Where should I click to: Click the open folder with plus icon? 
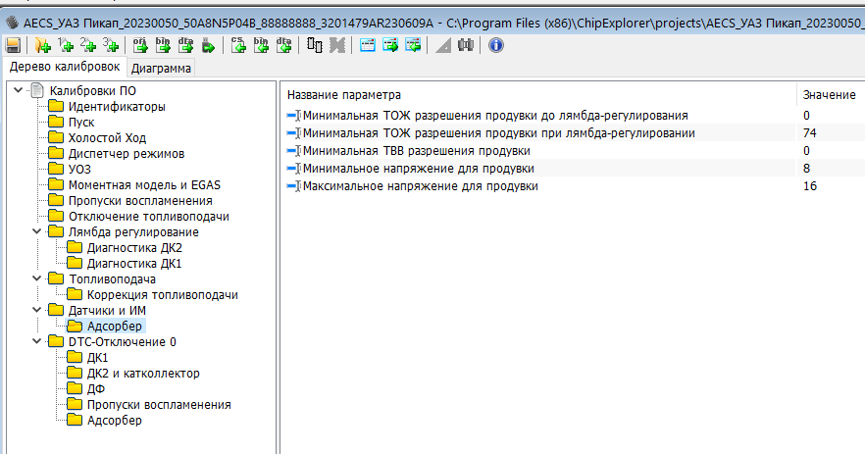(x=42, y=45)
